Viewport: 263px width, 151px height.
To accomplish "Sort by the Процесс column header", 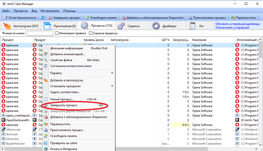I will point(16,40).
